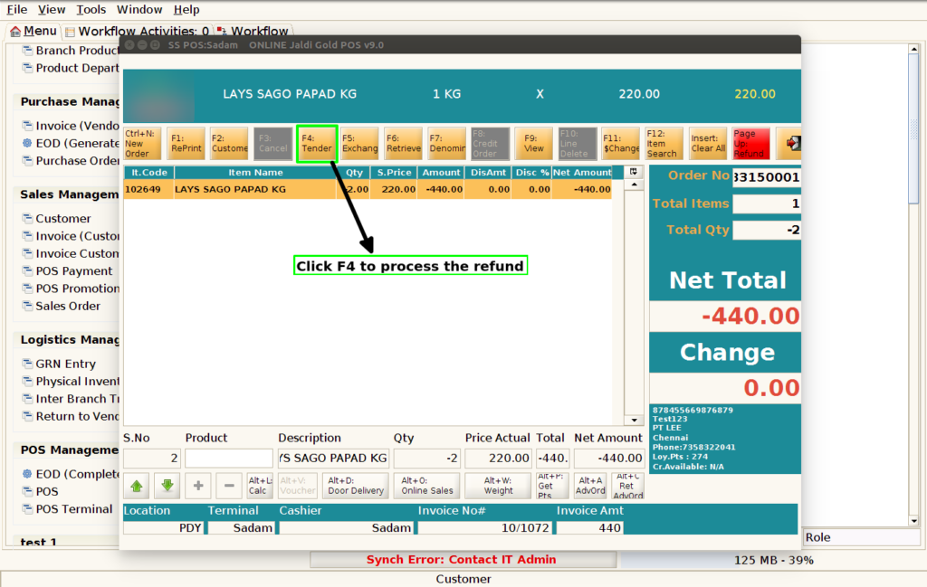Click F7: Denomination button

pos(447,144)
